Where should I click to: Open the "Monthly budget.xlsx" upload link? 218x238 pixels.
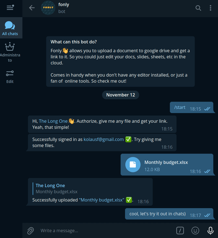(x=102, y=200)
